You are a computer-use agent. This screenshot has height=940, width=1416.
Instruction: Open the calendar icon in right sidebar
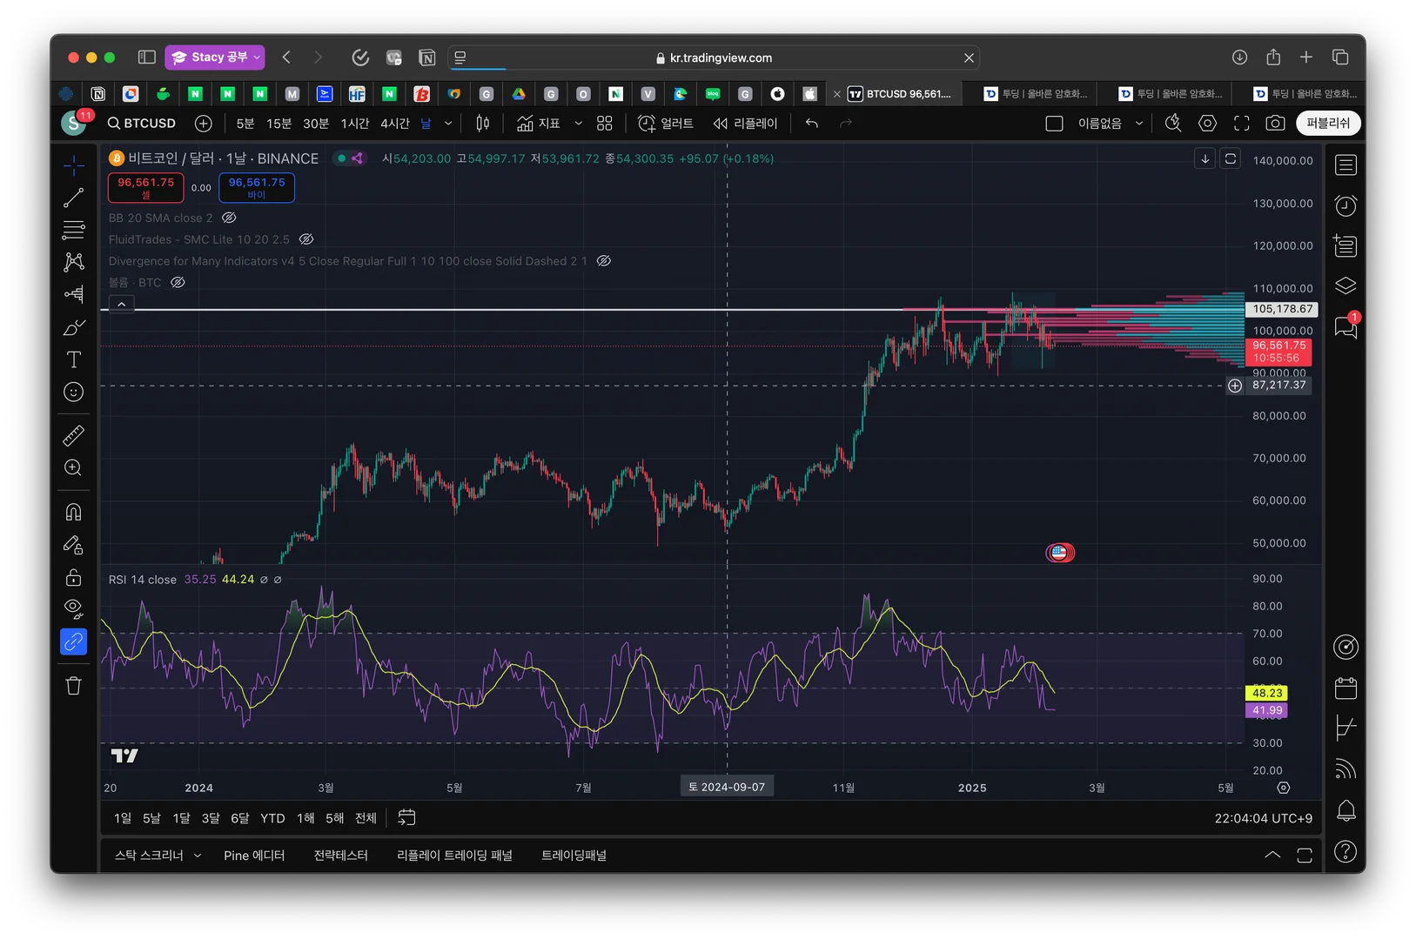pyautogui.click(x=1346, y=688)
